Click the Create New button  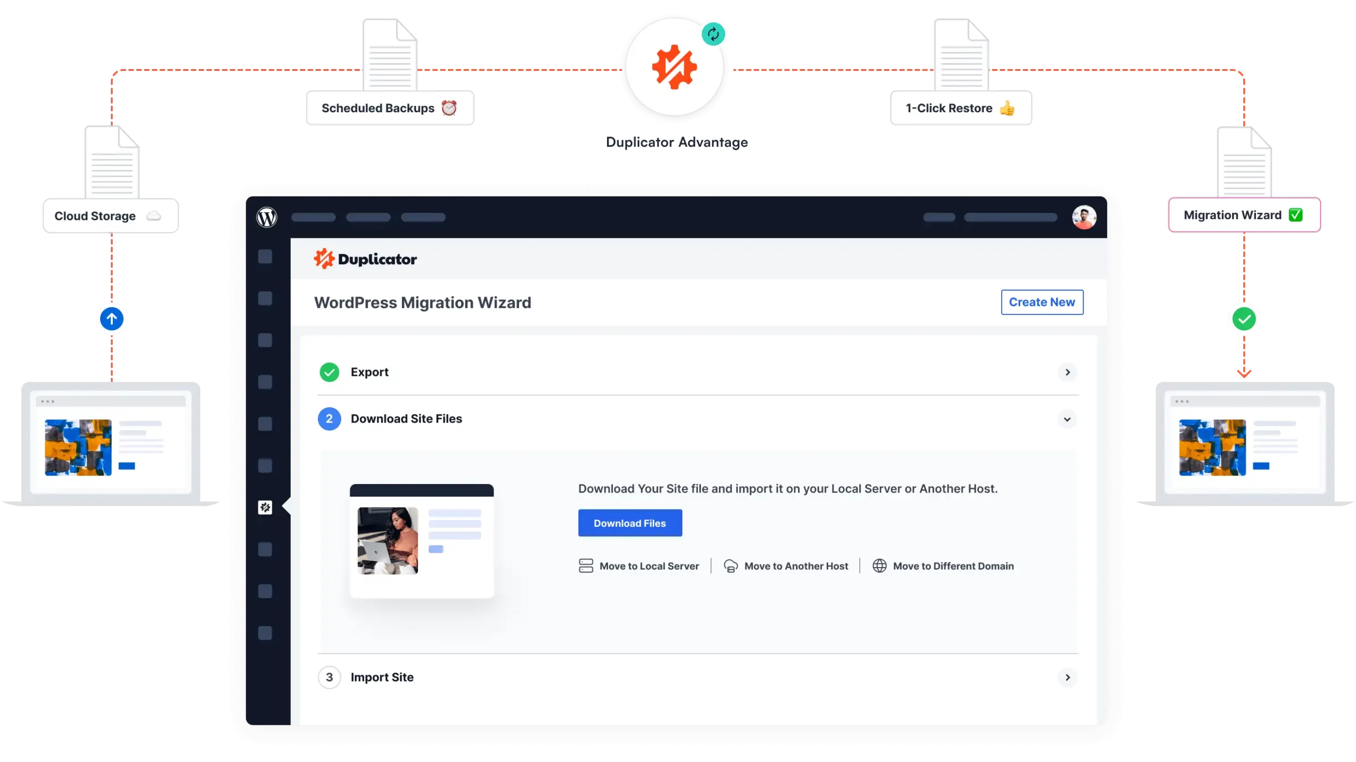click(x=1042, y=302)
